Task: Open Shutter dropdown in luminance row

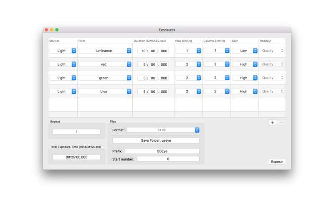Action: coord(63,51)
